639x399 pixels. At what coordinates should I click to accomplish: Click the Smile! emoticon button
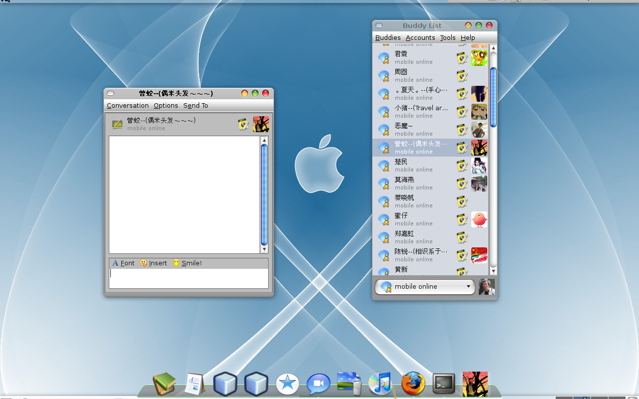pyautogui.click(x=187, y=263)
